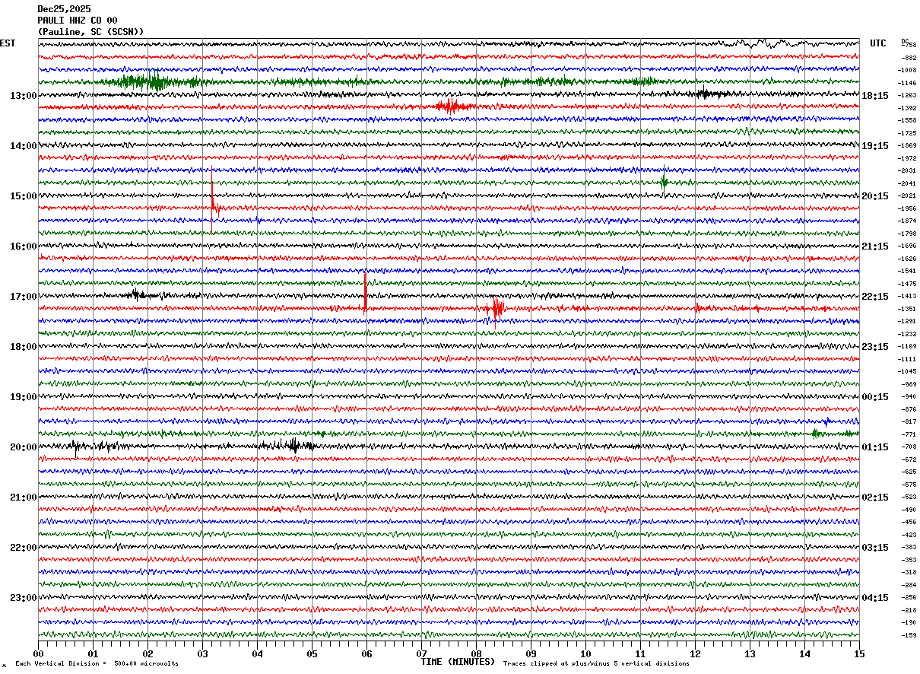This screenshot has width=920, height=674.
Task: Click the 15 minute tick on the time axis
Action: click(x=859, y=653)
